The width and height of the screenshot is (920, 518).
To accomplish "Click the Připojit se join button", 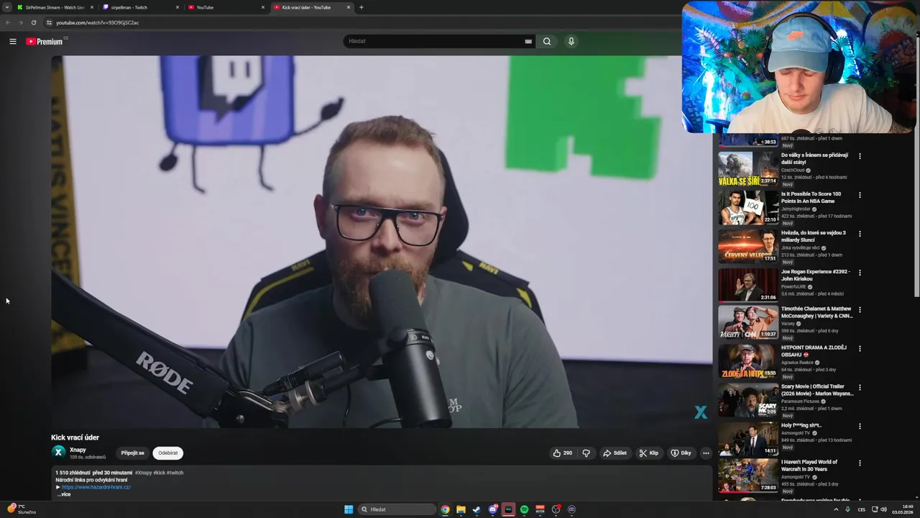I will (132, 453).
